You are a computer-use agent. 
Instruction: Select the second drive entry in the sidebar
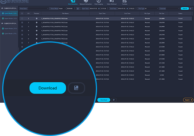click(9, 24)
